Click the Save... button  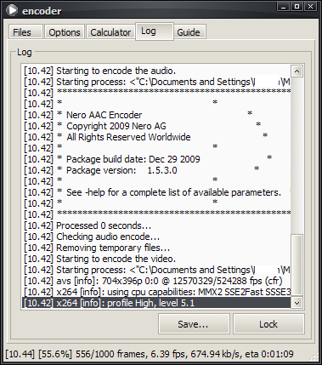(x=194, y=323)
